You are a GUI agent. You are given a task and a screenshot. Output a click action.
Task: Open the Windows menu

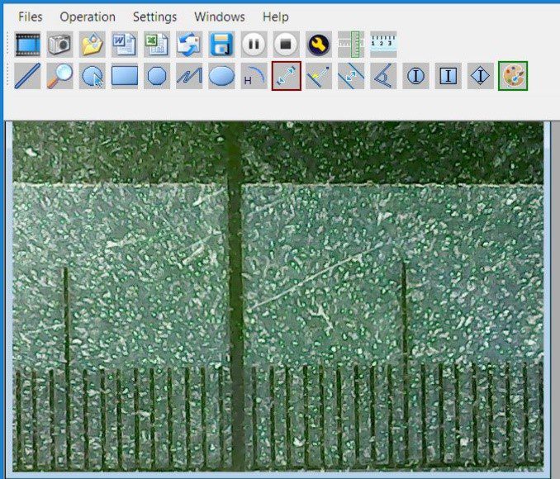[220, 17]
